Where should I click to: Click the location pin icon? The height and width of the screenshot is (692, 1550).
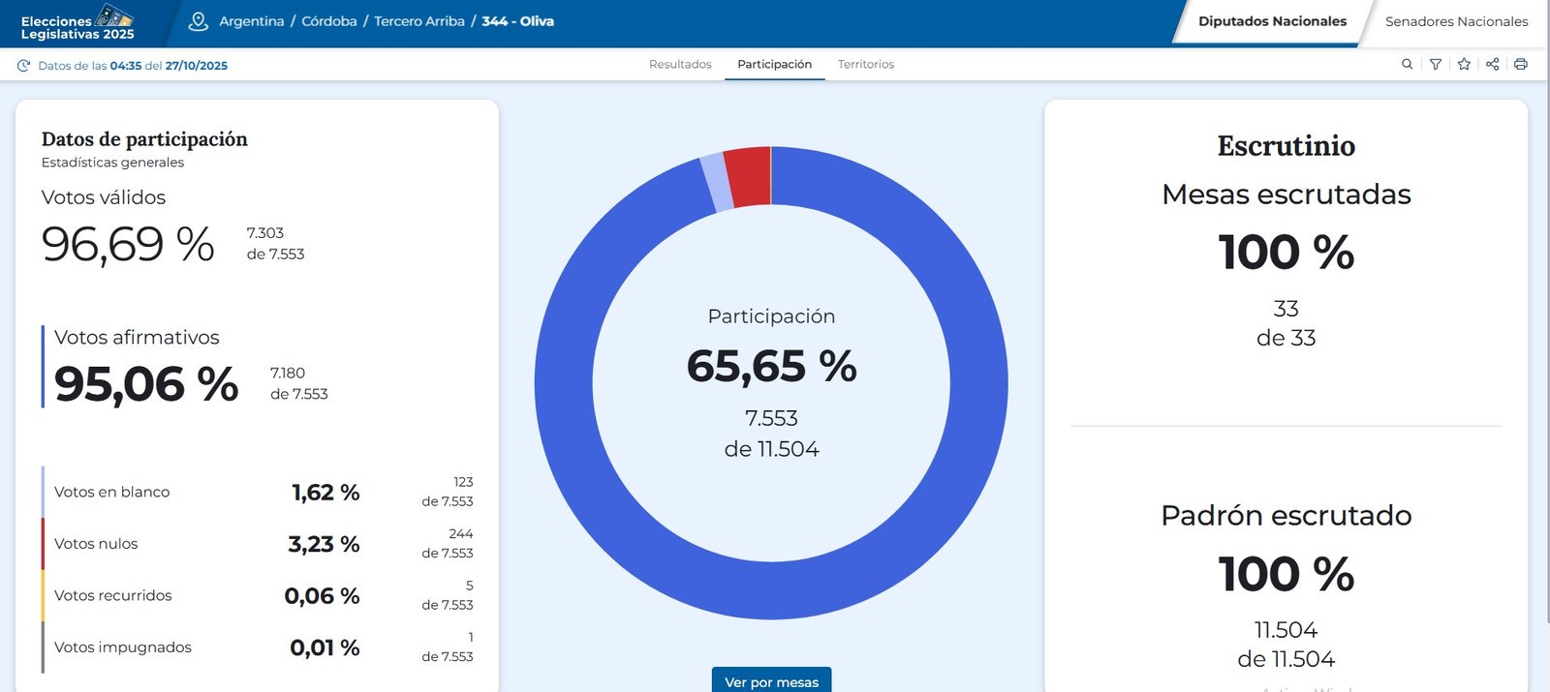point(199,21)
